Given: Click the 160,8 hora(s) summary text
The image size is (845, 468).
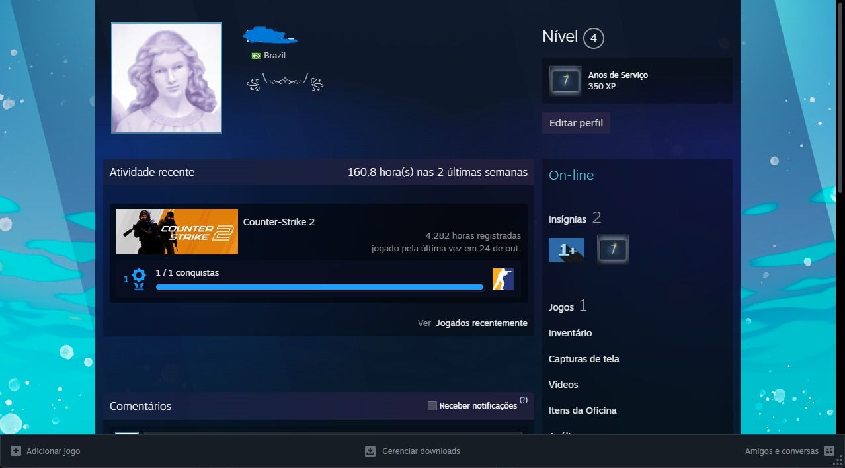Looking at the screenshot, I should [438, 172].
